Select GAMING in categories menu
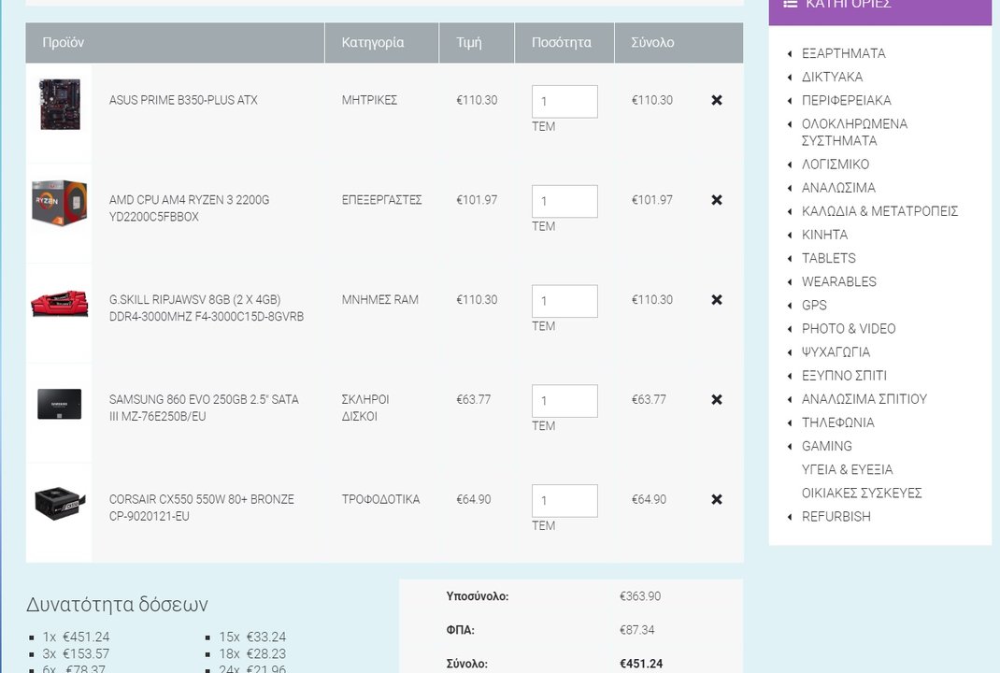The width and height of the screenshot is (1000, 673). pyautogui.click(x=826, y=446)
